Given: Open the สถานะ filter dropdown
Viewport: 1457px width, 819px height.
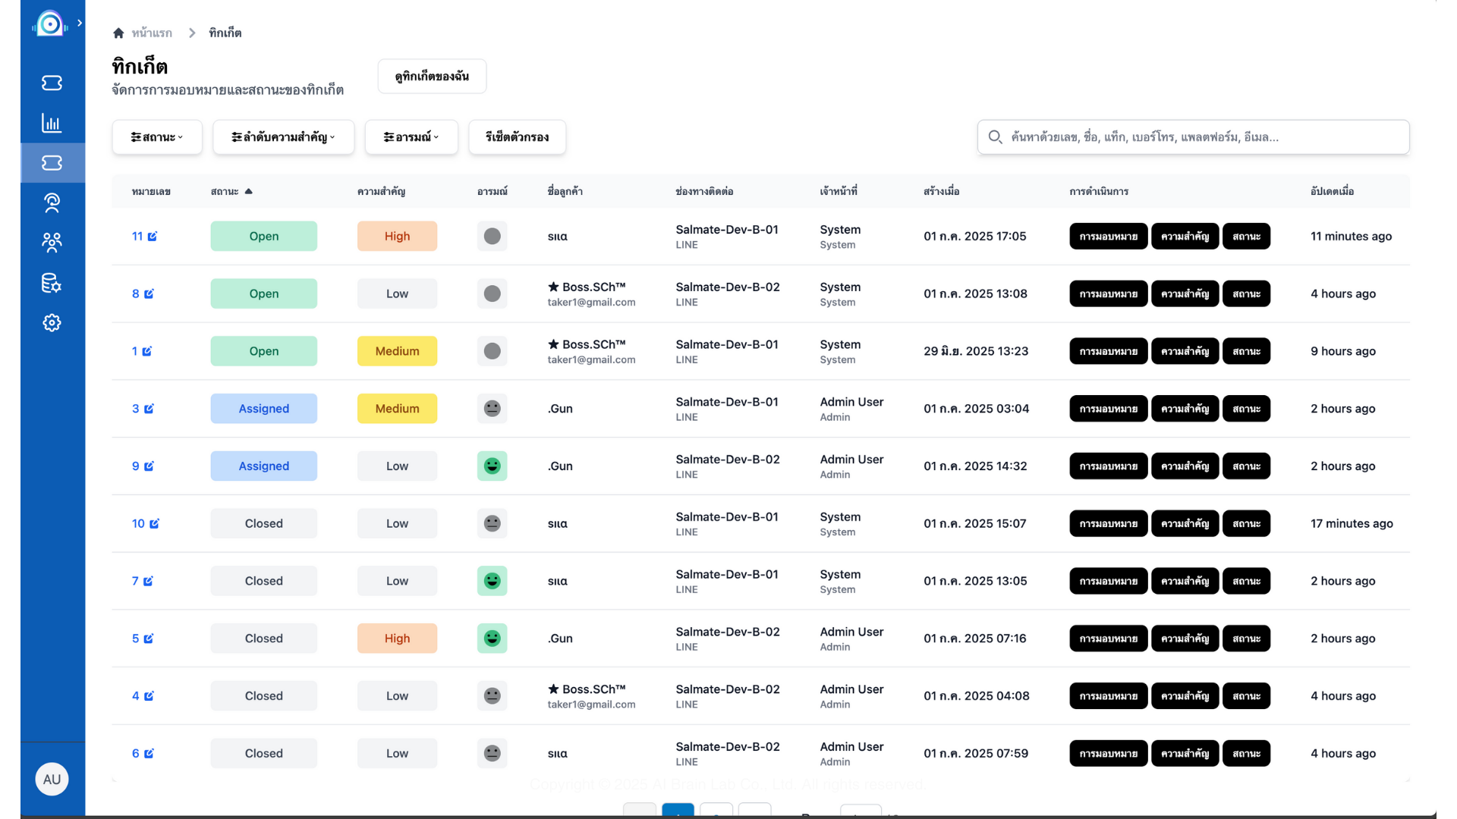Looking at the screenshot, I should click(x=157, y=137).
